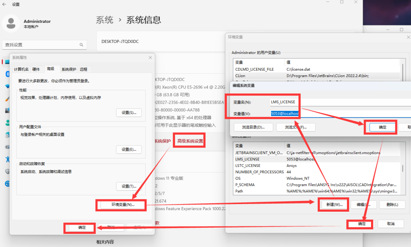The width and height of the screenshot is (411, 247).
Task: Confirm 系统属性 dialog with 确定
Action: pos(82,227)
